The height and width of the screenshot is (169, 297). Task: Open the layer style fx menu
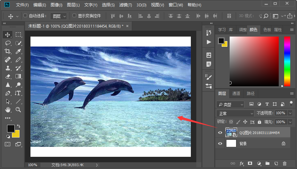(242, 164)
